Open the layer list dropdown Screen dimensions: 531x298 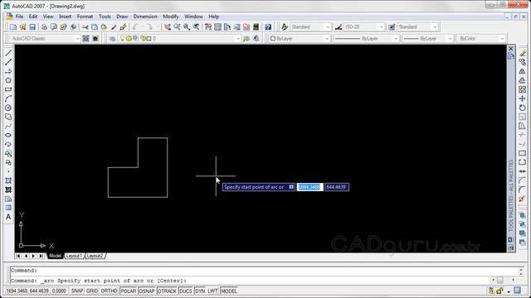(237, 39)
